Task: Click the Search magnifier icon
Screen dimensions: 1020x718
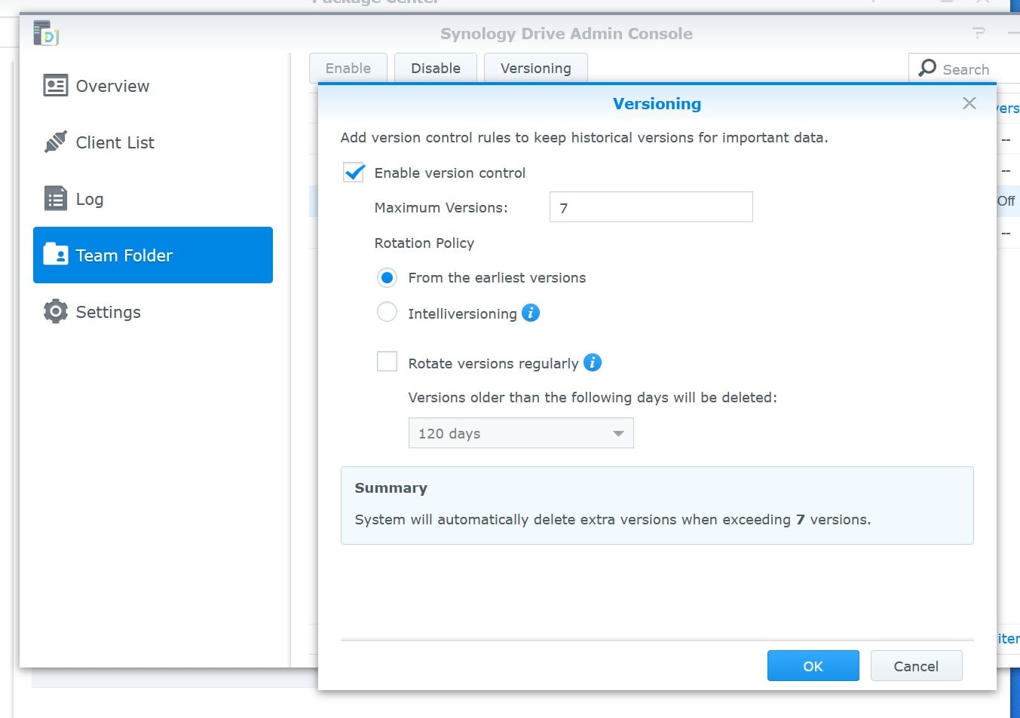Action: pos(927,68)
